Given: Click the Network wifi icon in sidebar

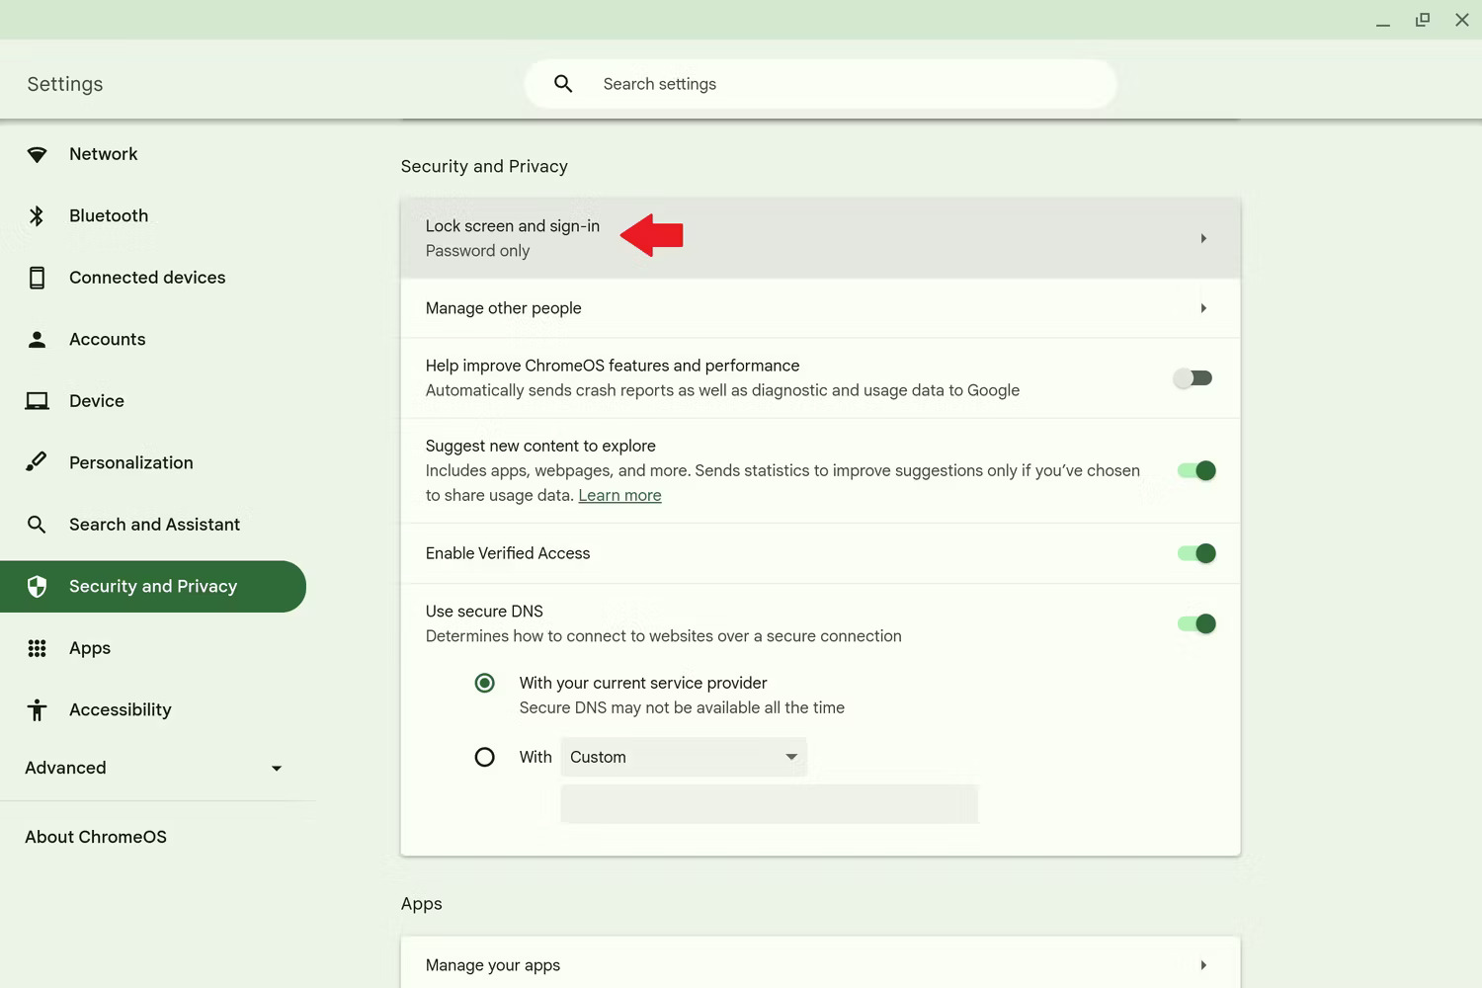Looking at the screenshot, I should point(37,154).
